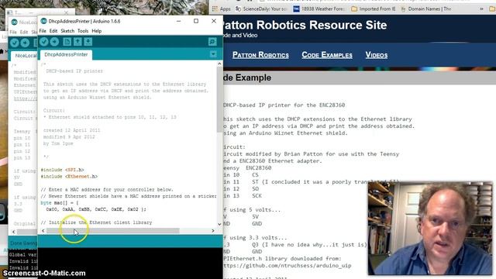Open sketch icon in DhcpAddressPrinter toolbar
The width and height of the screenshot is (496, 279).
point(77,42)
